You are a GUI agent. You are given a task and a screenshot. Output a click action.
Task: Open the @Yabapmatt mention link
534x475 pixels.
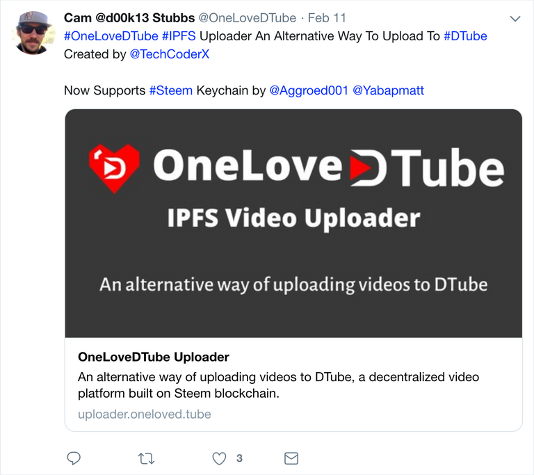(388, 90)
